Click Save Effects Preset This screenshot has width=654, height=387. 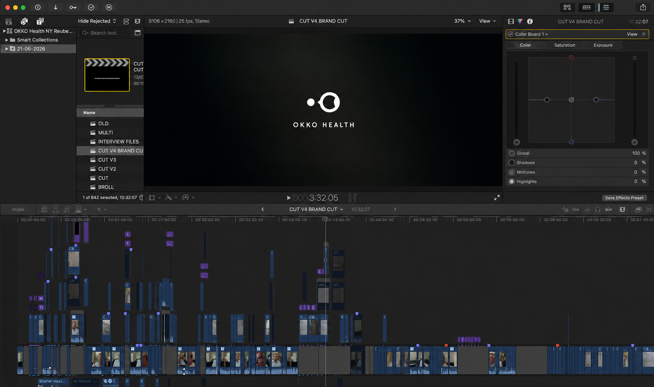click(x=624, y=198)
